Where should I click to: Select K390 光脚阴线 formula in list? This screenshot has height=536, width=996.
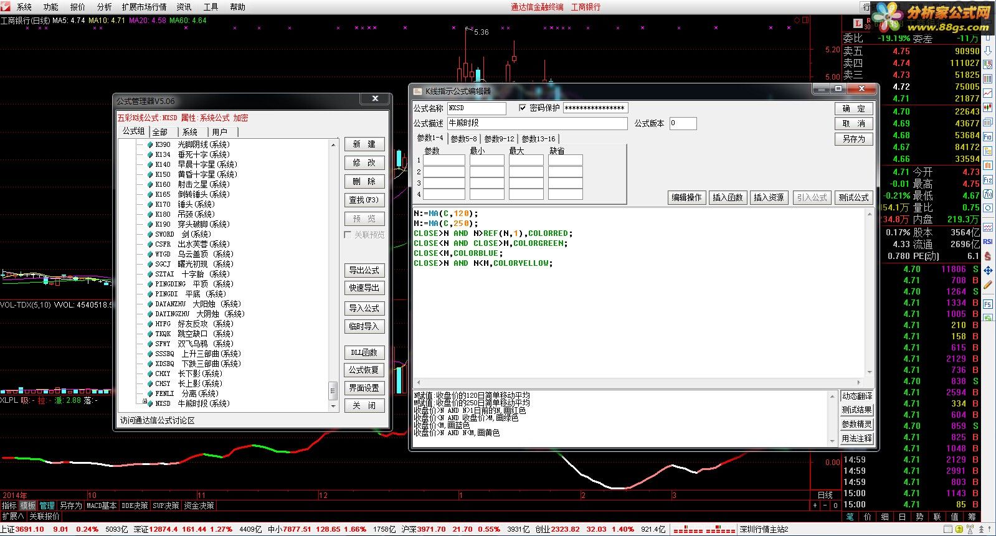pos(192,144)
